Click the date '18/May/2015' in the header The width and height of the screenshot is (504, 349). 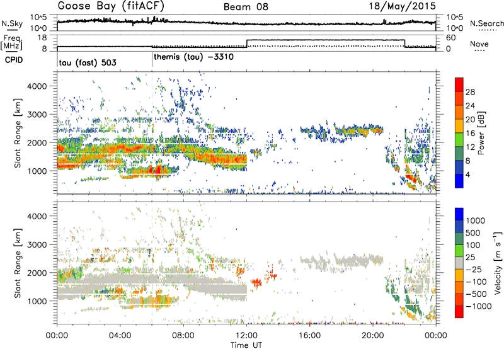[x=402, y=6]
